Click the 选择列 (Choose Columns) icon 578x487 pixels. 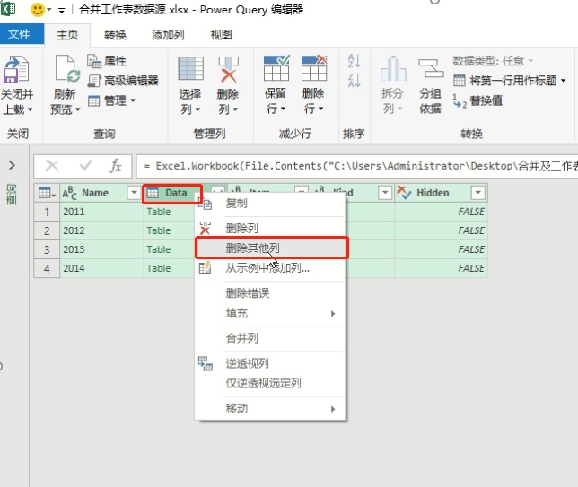190,68
